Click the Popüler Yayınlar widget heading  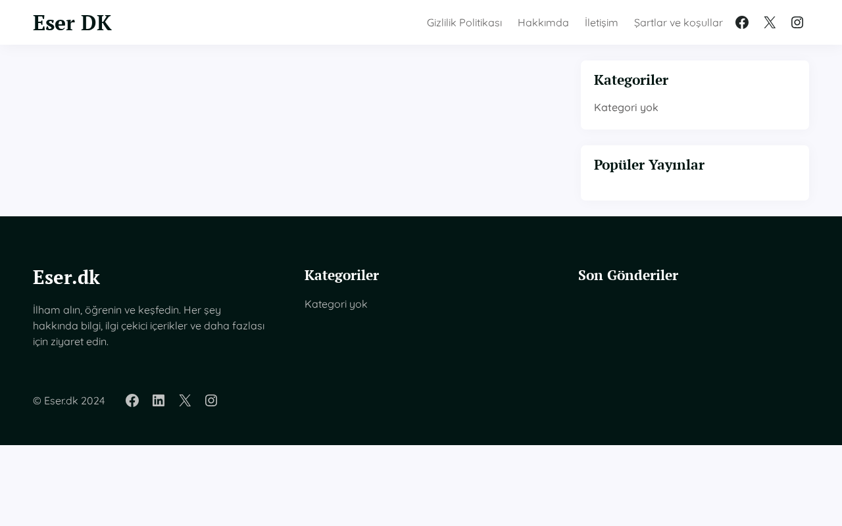coord(649,165)
